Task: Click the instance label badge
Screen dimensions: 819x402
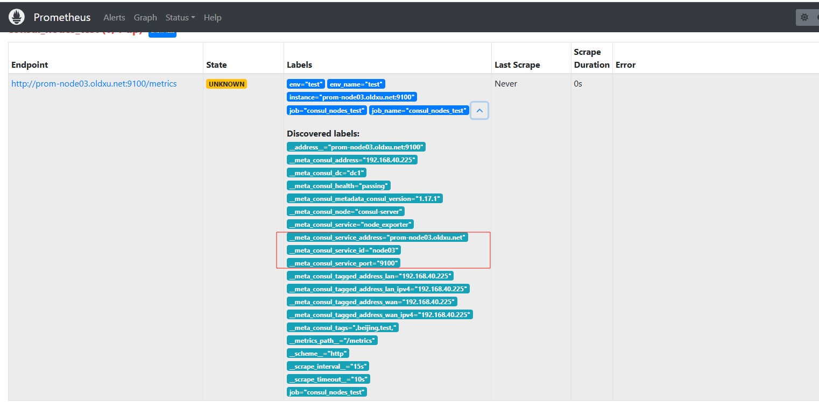Action: 352,97
